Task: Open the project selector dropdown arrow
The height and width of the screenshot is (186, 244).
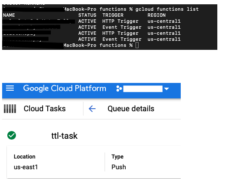Action: point(167,89)
